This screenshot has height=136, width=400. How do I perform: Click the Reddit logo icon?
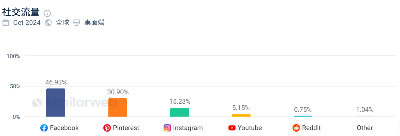coord(296,128)
